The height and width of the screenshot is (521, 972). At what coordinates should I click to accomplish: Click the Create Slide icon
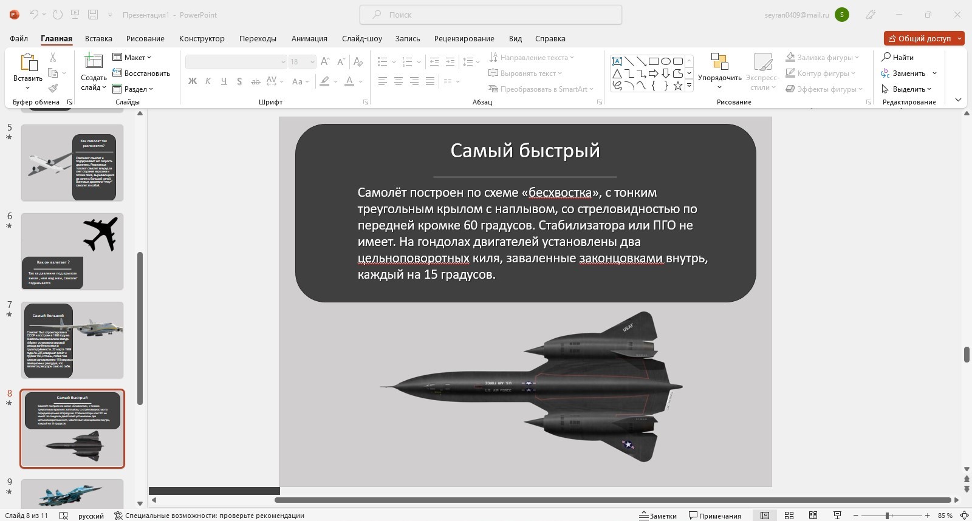[94, 61]
